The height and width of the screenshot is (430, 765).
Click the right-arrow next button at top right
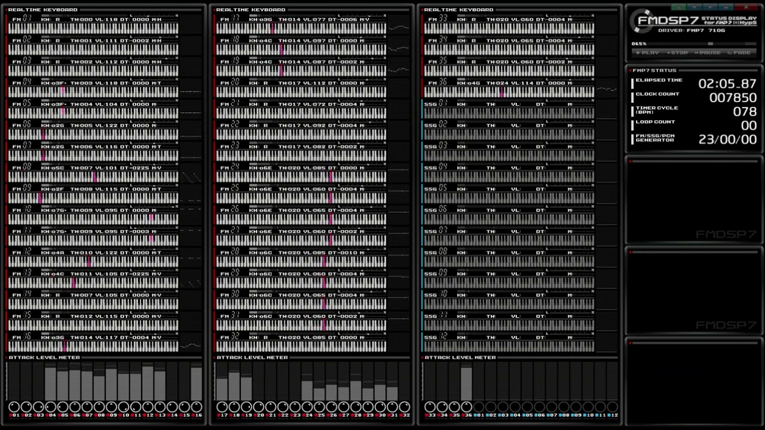(709, 7)
